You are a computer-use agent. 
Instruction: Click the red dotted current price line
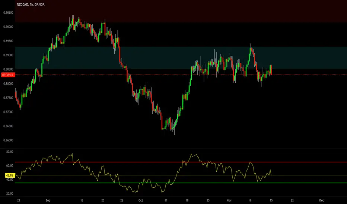click(x=181, y=75)
